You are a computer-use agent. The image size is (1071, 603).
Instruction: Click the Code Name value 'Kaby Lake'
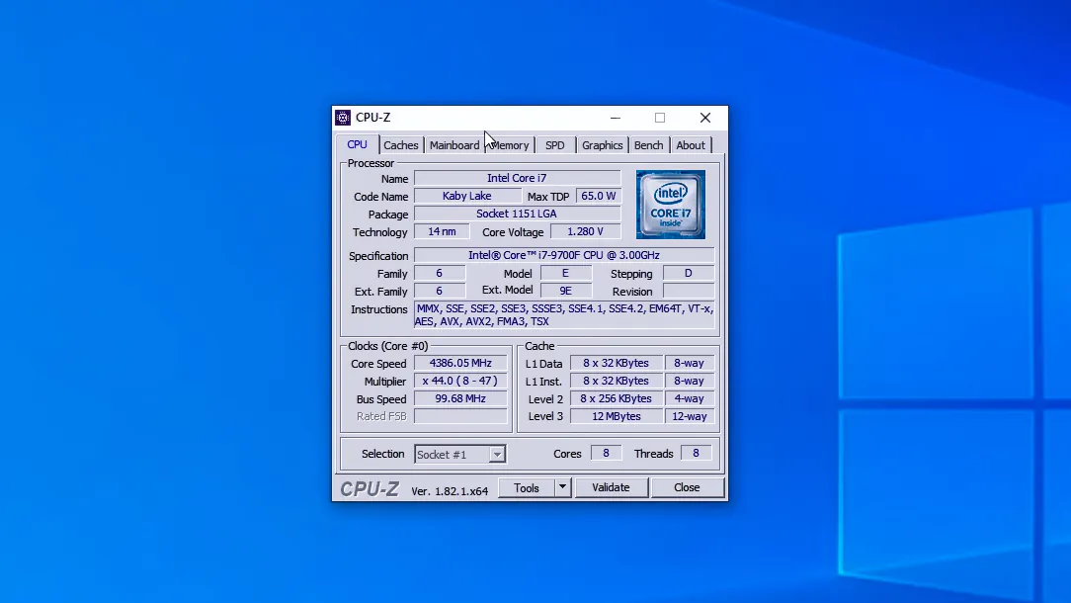pos(467,196)
